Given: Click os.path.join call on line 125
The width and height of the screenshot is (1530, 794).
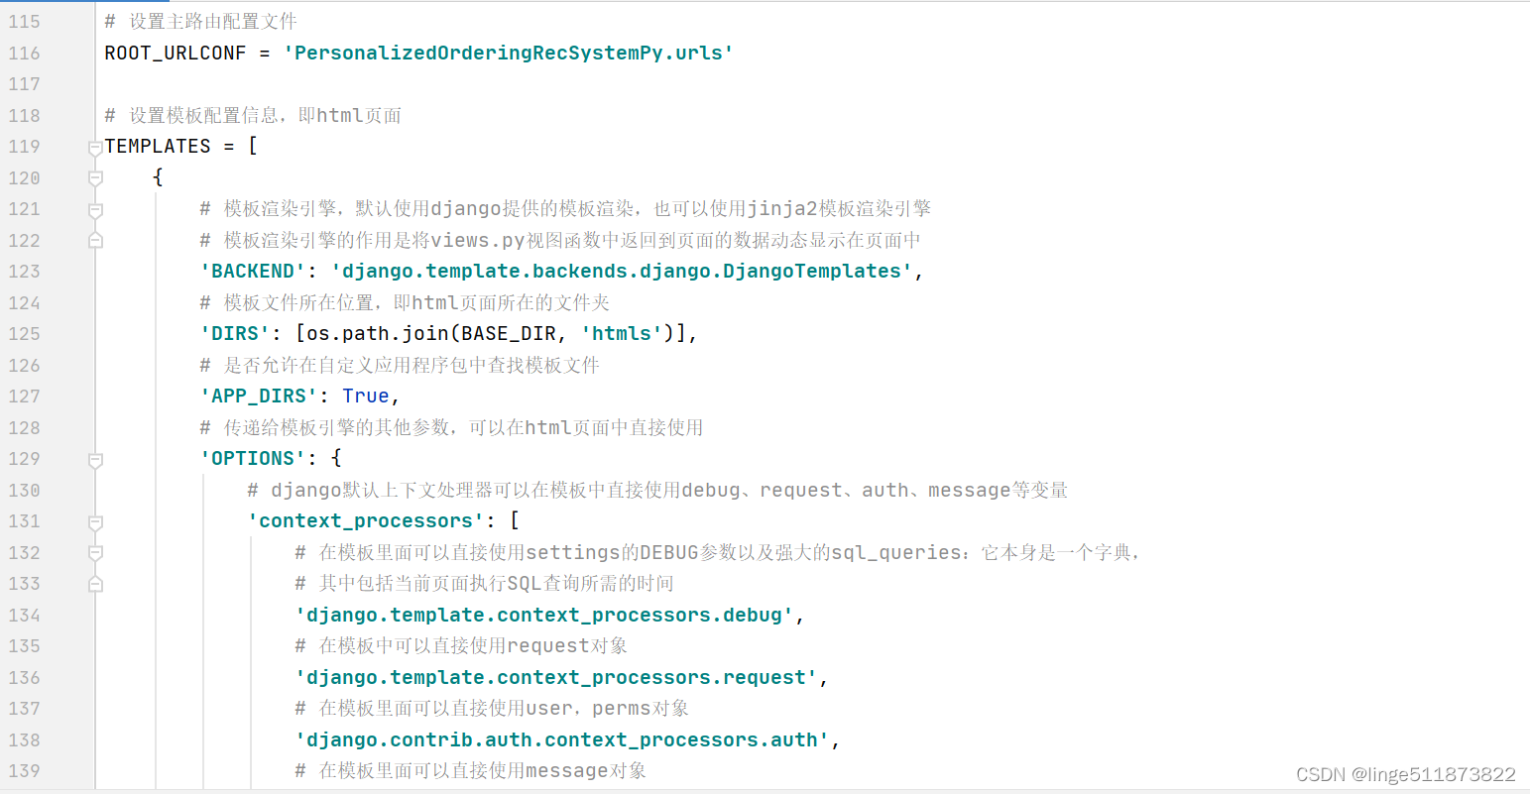Looking at the screenshot, I should (x=378, y=334).
